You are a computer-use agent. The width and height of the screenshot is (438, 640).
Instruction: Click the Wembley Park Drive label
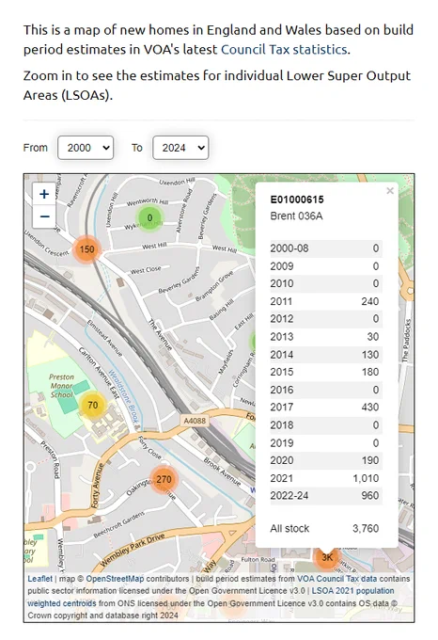pyautogui.click(x=133, y=551)
